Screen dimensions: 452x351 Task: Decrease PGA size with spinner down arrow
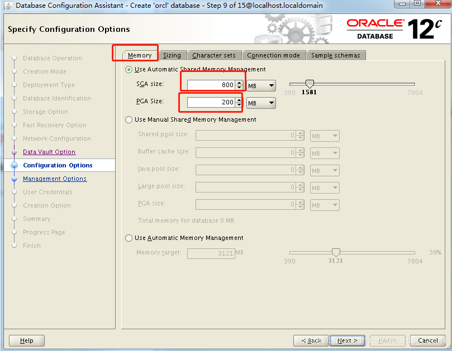point(239,104)
